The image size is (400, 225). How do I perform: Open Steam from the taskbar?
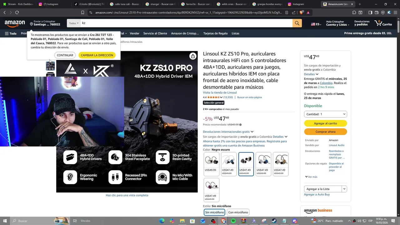coord(274,221)
